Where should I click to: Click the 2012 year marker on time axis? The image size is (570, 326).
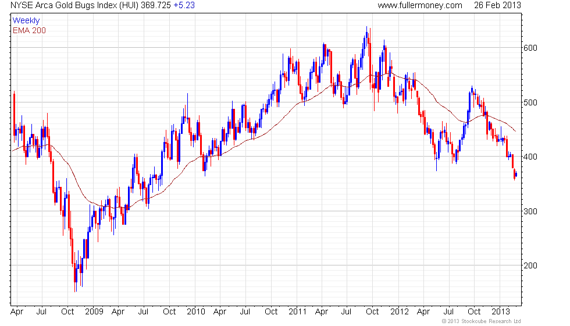[x=400, y=312]
